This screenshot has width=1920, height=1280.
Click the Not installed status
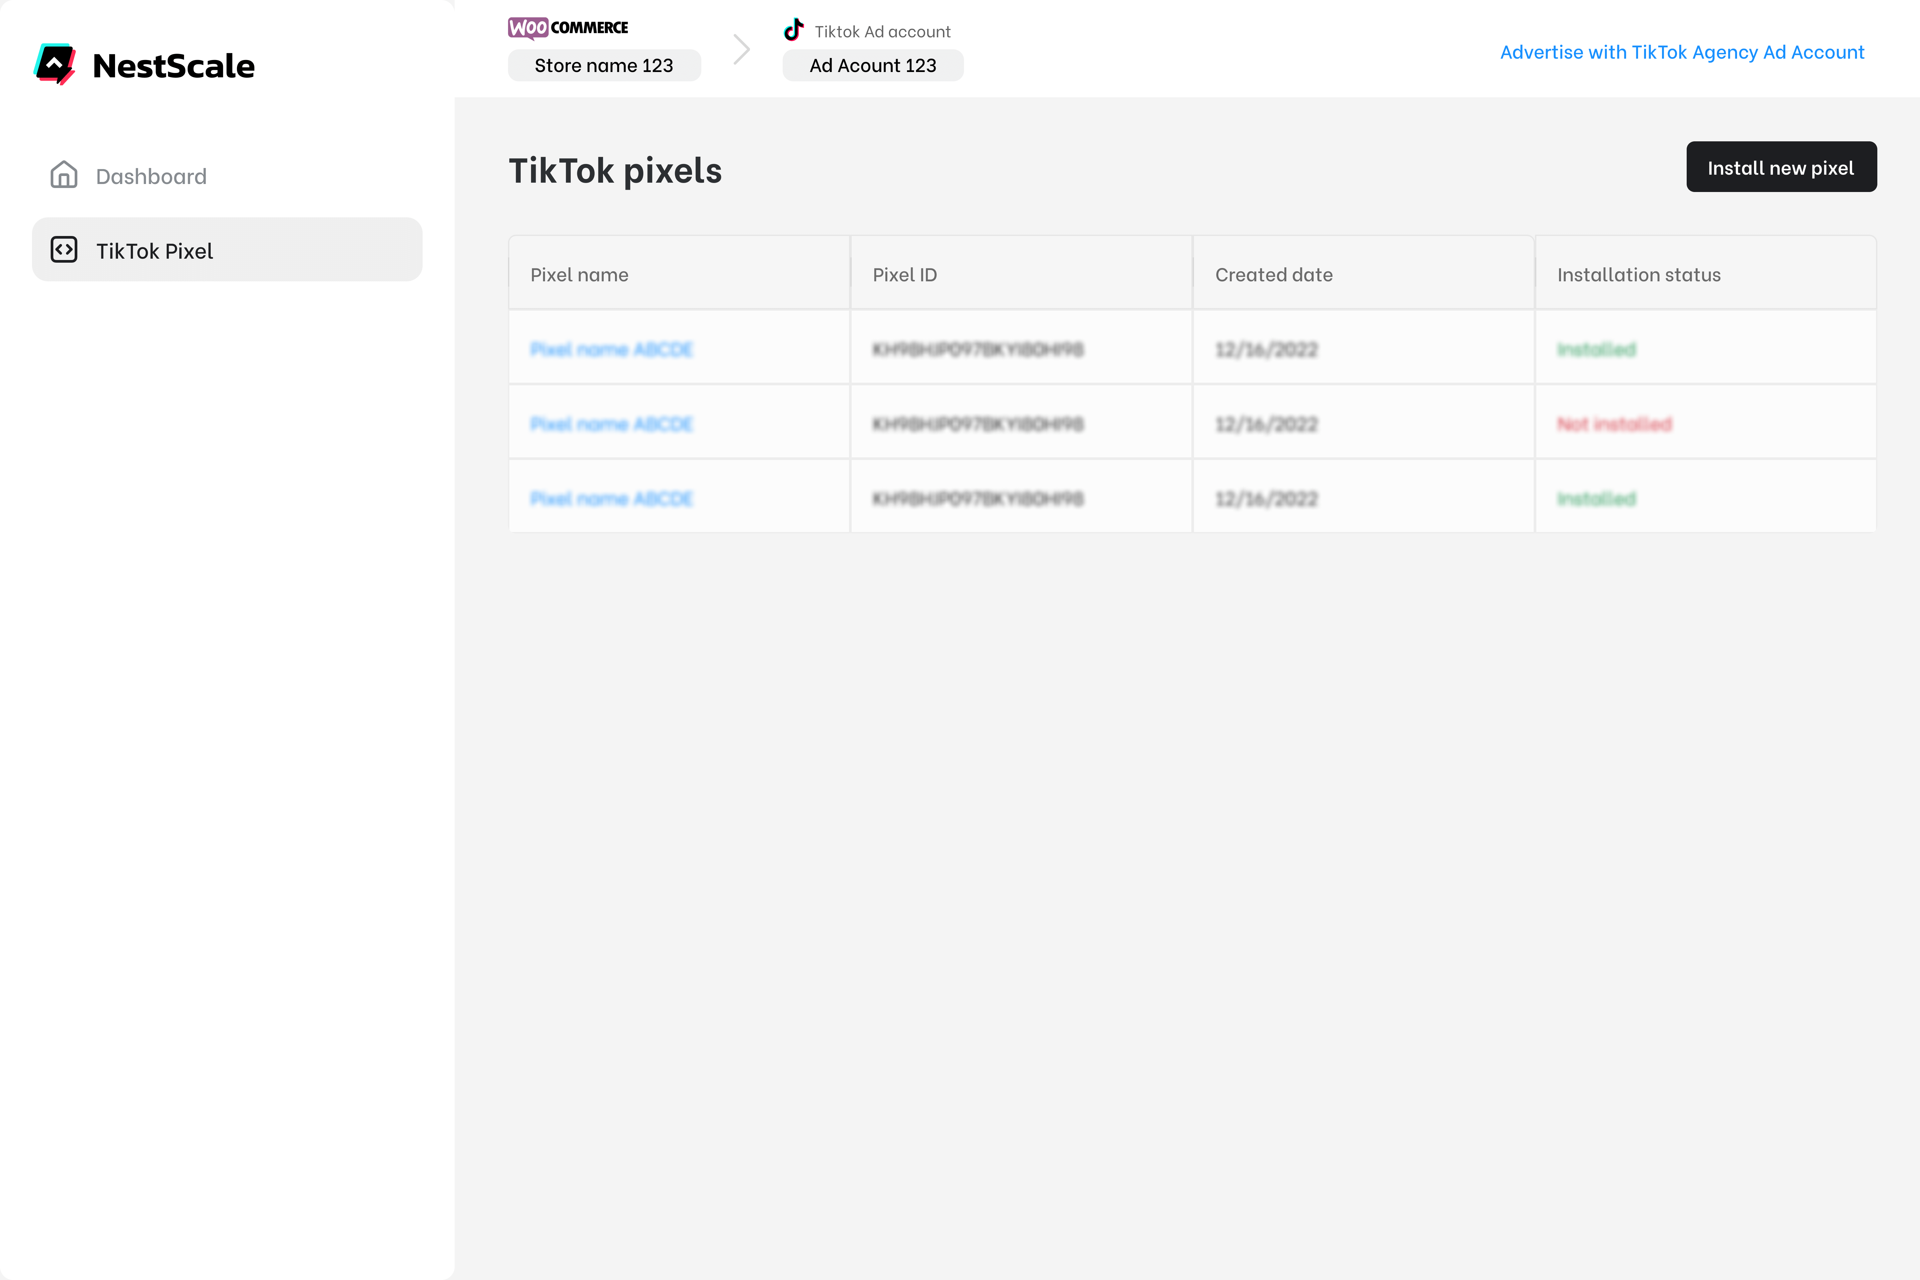tap(1614, 424)
